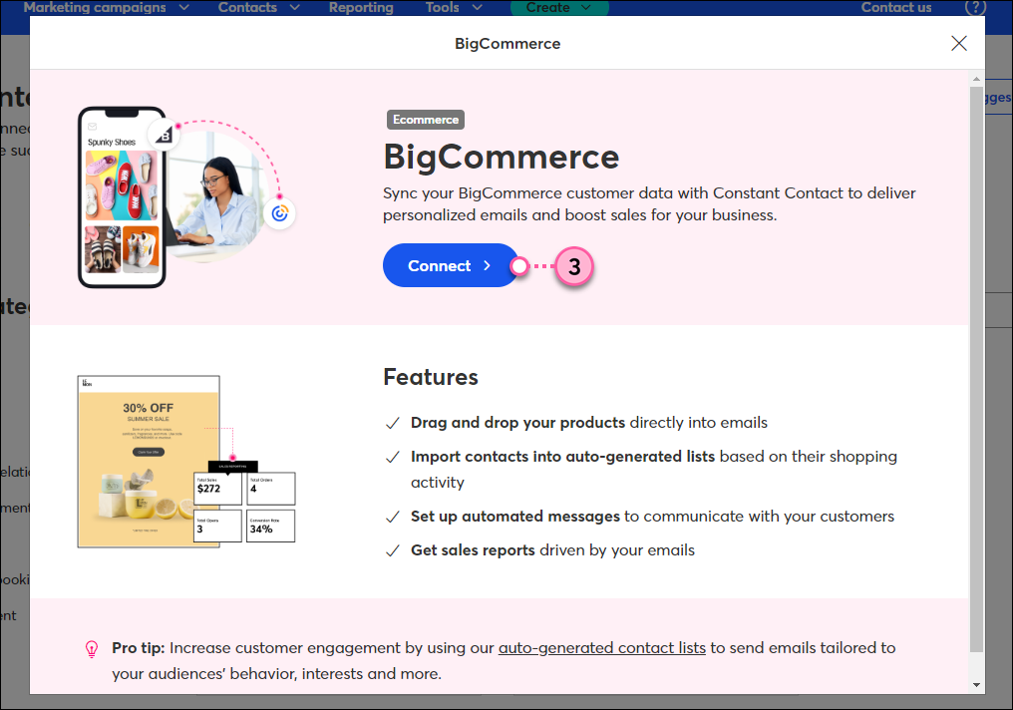Click the Tools menu chevron arrow
Viewport: 1013px width, 710px height.
coord(478,8)
